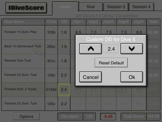Image resolution: width=162 pixels, height=122 pixels.
Task: Increase custom DD with up arrow
Action: (x=90, y=49)
